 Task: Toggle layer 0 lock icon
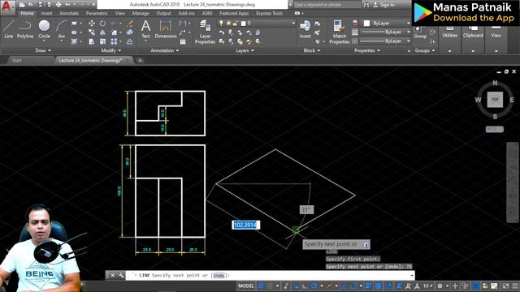coord(235,24)
